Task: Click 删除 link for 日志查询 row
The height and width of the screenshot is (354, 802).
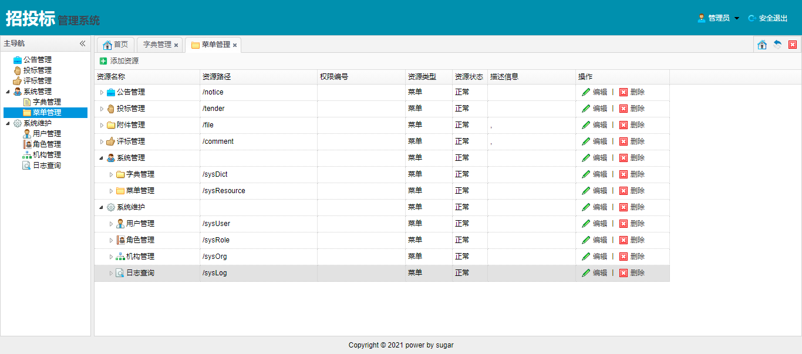Action: tap(638, 273)
